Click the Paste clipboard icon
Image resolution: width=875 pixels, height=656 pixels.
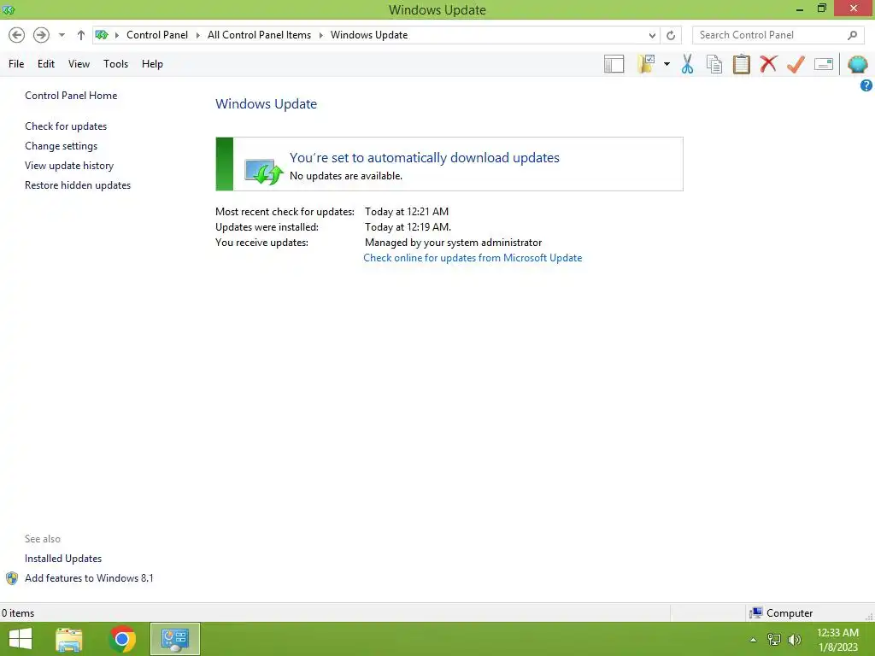(x=741, y=64)
